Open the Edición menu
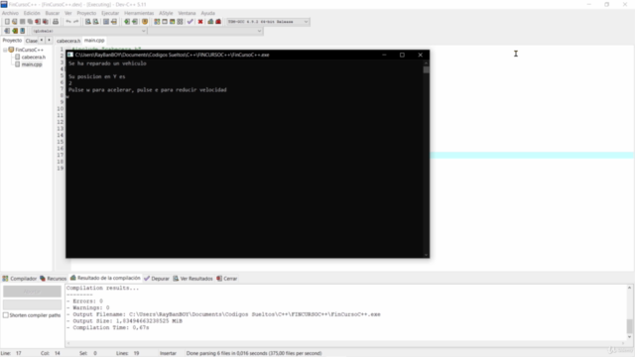The width and height of the screenshot is (635, 357). tap(32, 13)
